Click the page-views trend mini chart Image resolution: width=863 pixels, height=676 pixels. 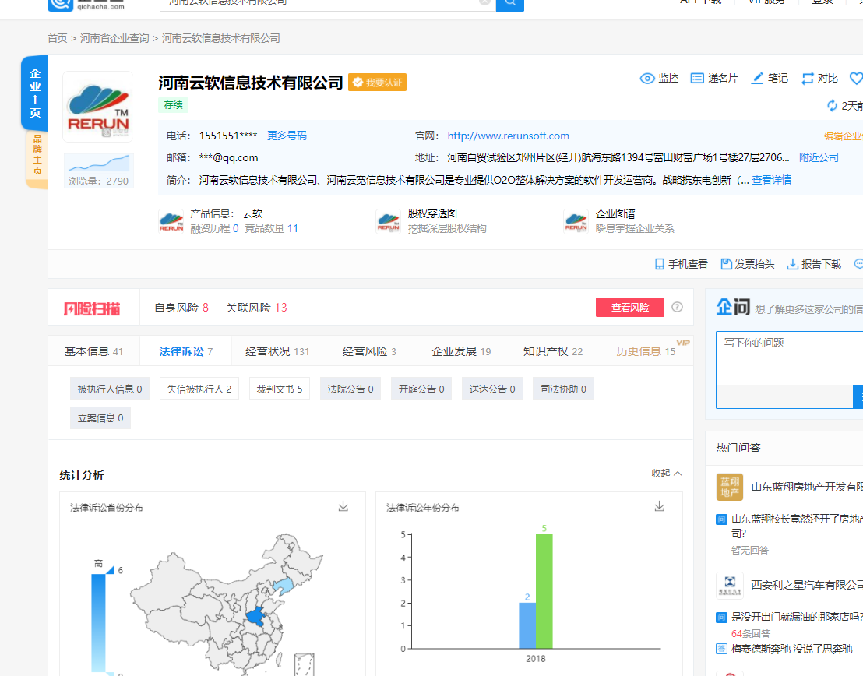(98, 164)
